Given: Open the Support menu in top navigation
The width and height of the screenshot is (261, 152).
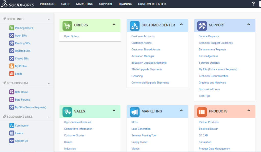Looking at the screenshot, I should [106, 4].
